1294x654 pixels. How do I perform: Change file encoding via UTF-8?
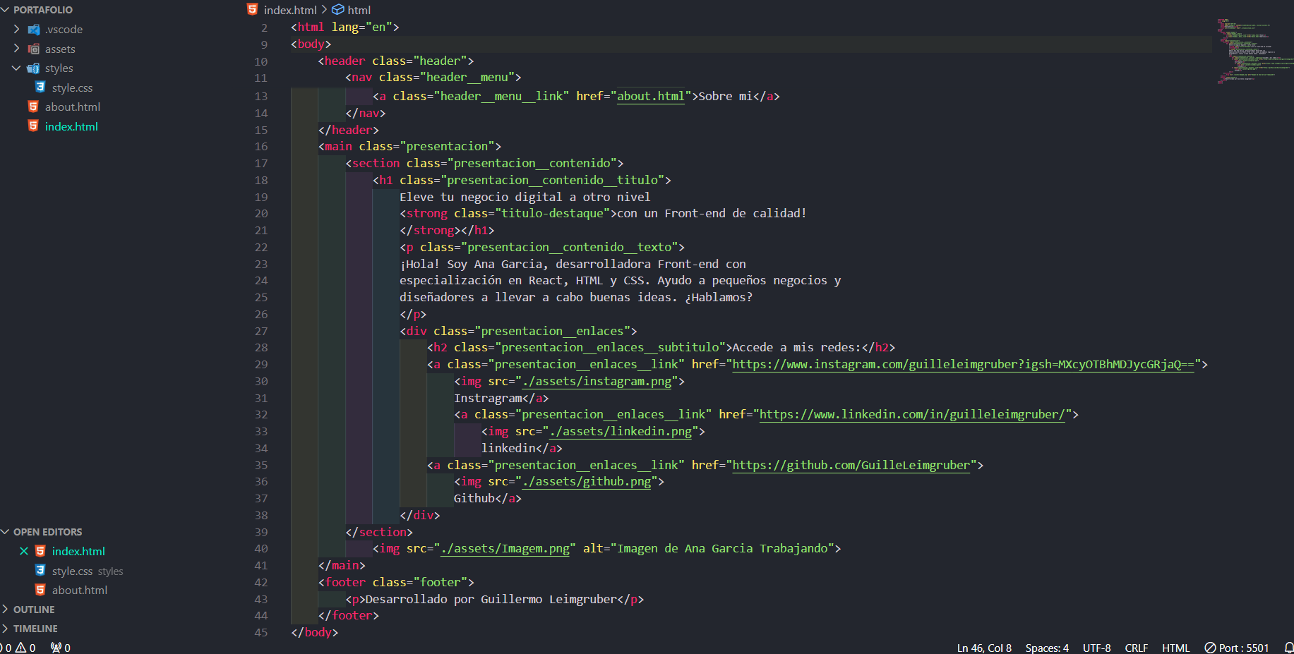[1096, 648]
